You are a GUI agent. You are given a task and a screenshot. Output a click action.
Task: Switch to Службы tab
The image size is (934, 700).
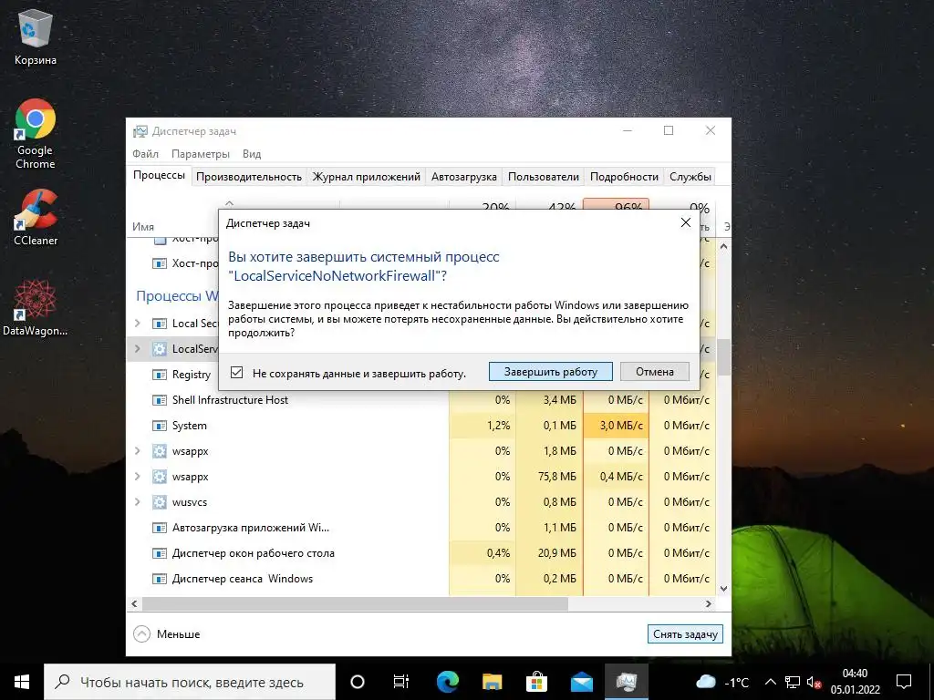[x=690, y=177]
